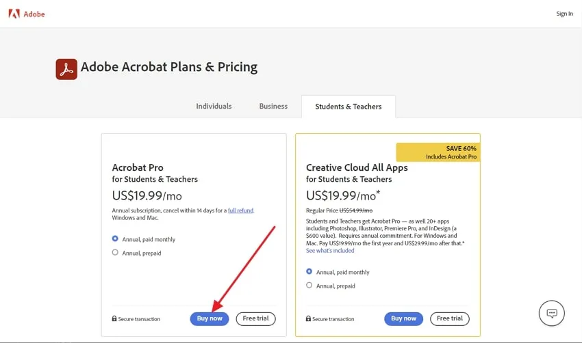Click the Acrobat Pro secure transaction lock icon
This screenshot has width=582, height=343.
(114, 319)
